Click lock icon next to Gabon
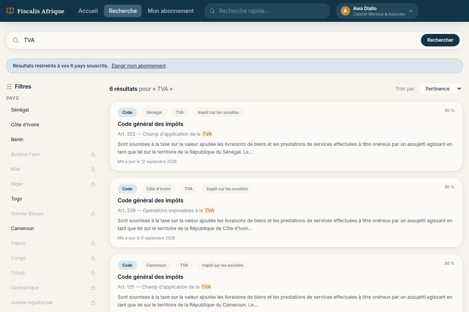 click(93, 243)
